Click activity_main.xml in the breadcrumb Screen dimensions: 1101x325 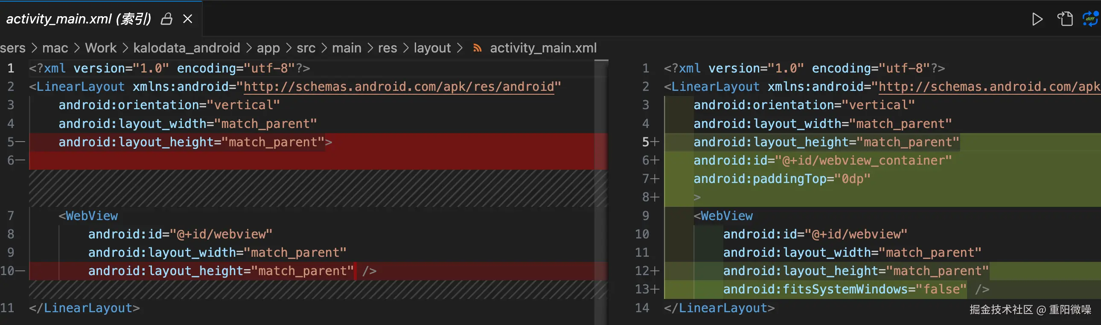coord(543,48)
